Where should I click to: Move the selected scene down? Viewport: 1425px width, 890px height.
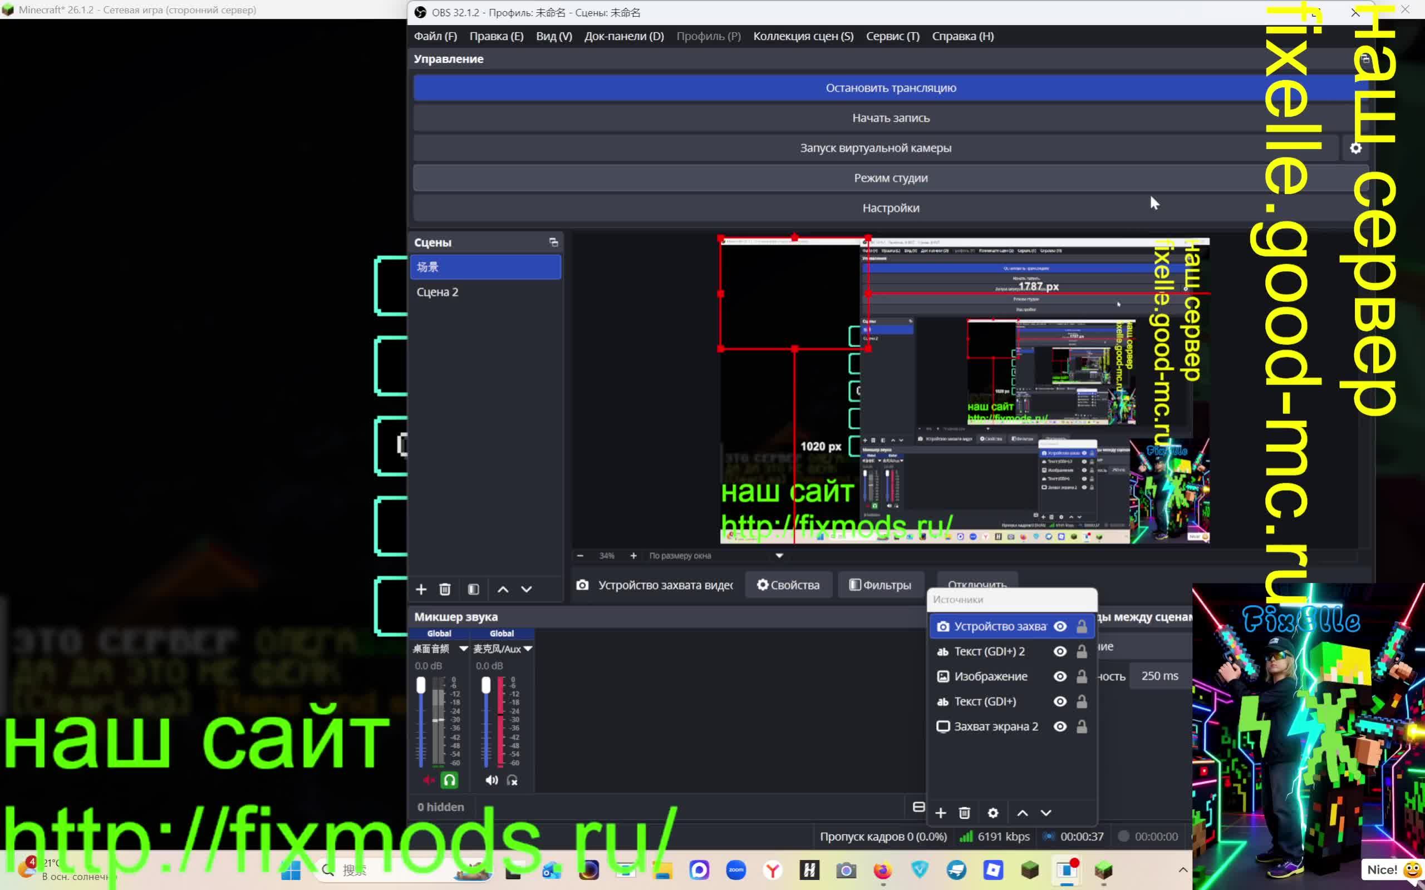[527, 589]
